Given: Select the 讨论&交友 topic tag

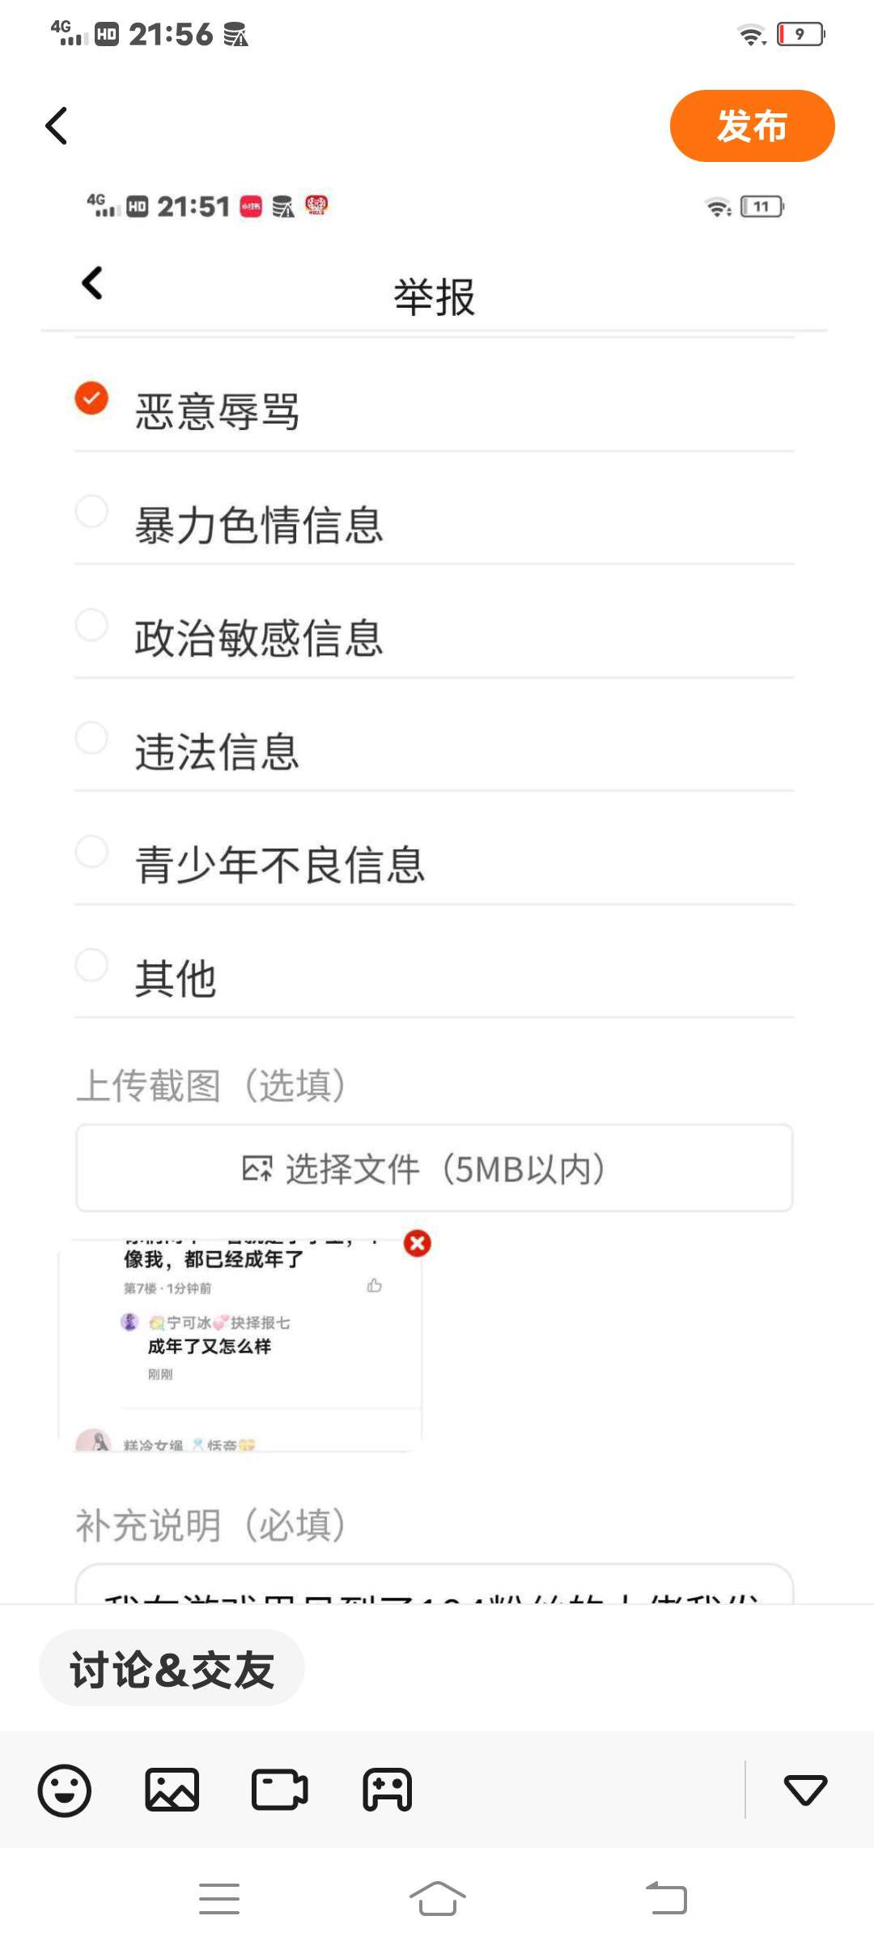Looking at the screenshot, I should coord(172,1670).
